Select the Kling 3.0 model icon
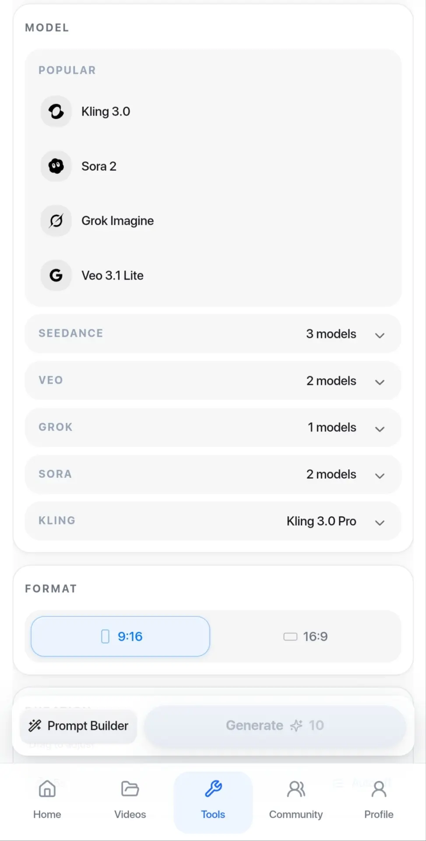 click(x=56, y=111)
